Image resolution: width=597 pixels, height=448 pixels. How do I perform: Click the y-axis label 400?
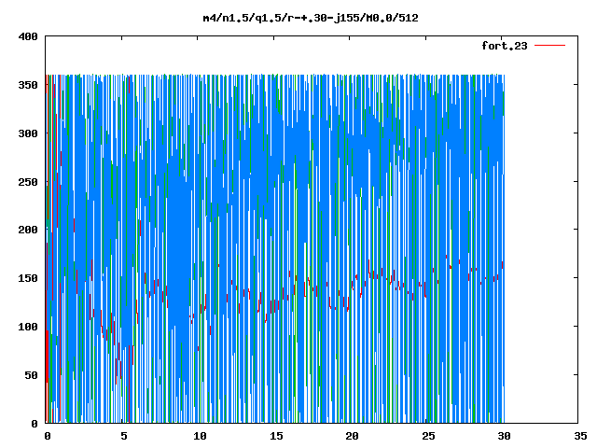click(28, 36)
